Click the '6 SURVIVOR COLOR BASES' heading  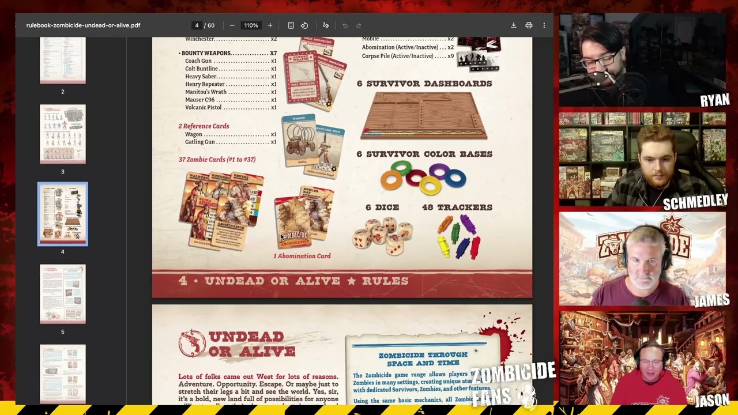[424, 154]
